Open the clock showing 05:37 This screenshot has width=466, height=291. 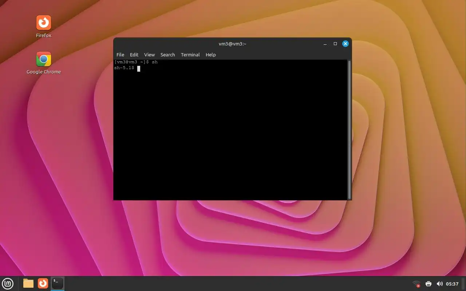point(452,284)
